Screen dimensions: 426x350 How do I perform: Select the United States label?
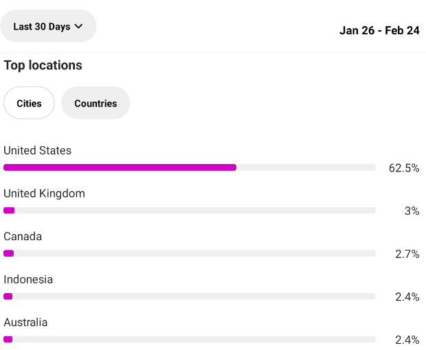[37, 150]
